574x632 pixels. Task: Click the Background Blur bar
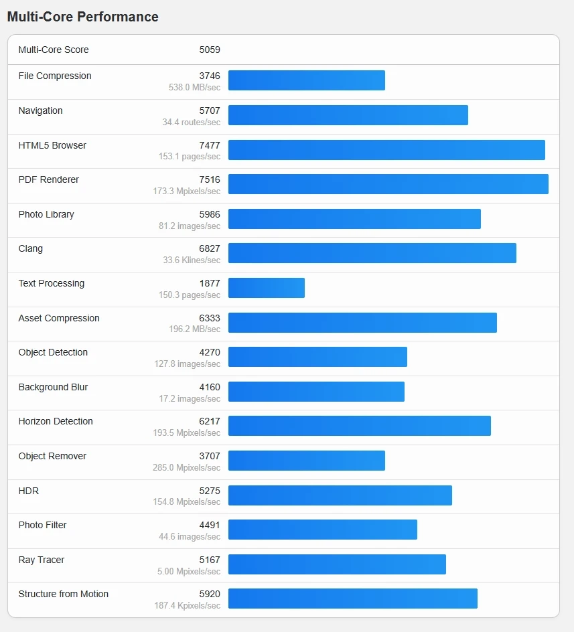(316, 392)
